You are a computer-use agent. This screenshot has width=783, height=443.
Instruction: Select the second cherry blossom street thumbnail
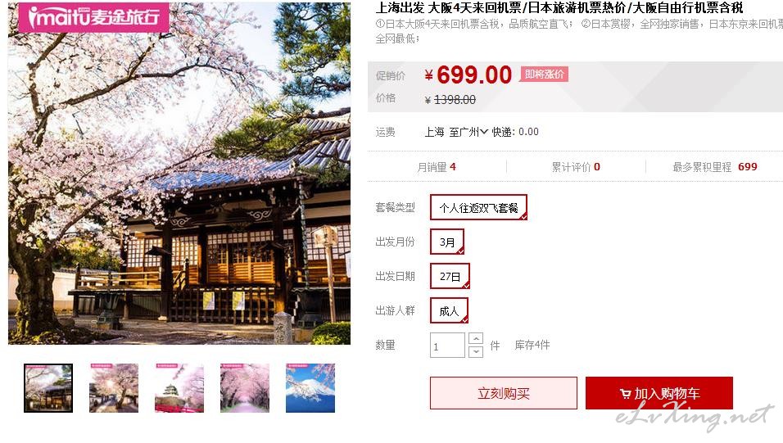[x=114, y=388]
